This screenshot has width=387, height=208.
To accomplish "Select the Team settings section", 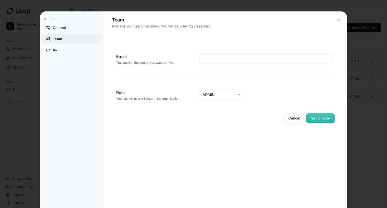I will (x=72, y=39).
